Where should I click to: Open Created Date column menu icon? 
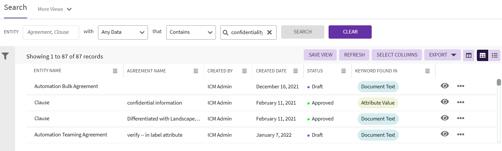296,71
